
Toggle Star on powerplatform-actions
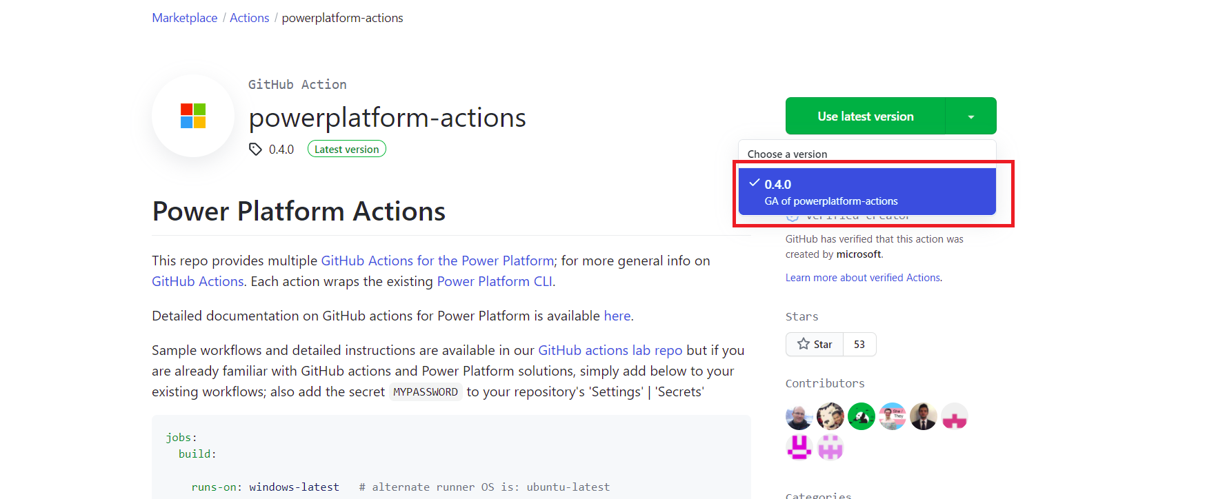click(x=815, y=344)
